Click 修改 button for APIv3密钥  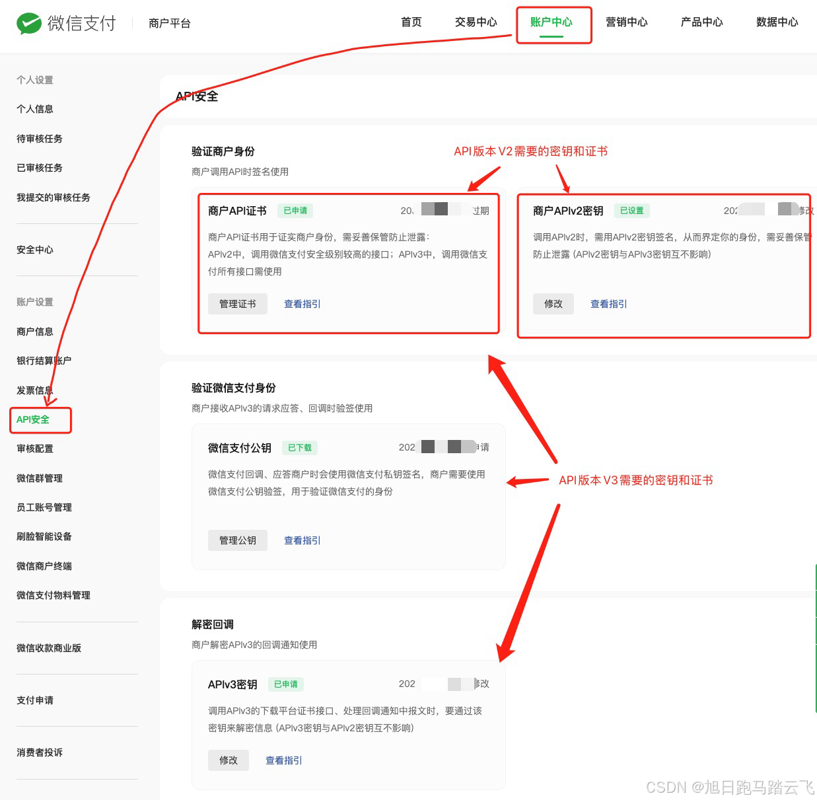pos(229,760)
